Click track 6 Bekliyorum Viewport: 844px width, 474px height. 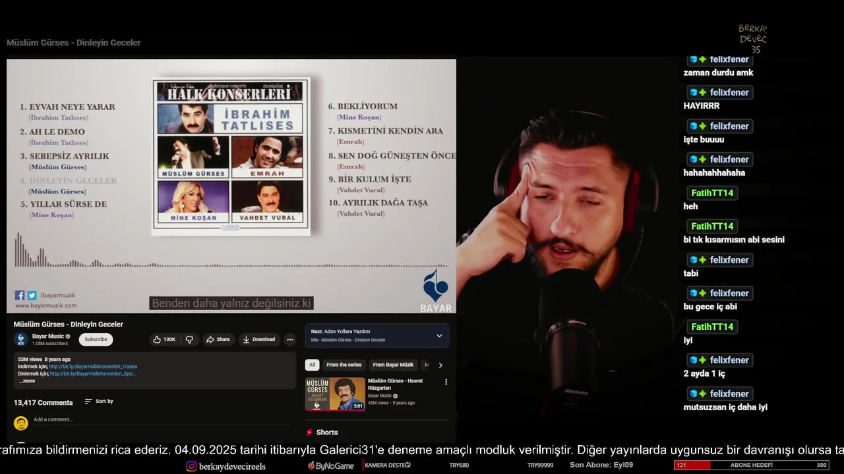tap(363, 106)
